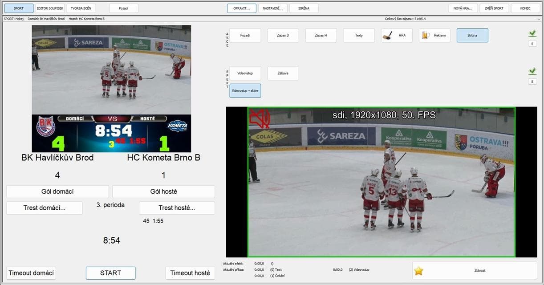
Task: Click the Aktuální efekt label
Action: pyautogui.click(x=233, y=263)
